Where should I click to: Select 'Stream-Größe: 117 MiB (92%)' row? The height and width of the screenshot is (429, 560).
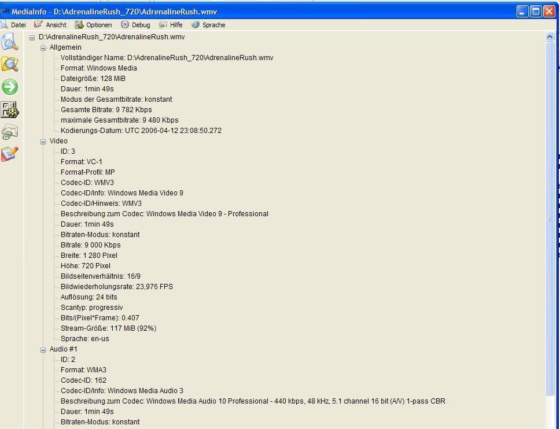click(108, 328)
